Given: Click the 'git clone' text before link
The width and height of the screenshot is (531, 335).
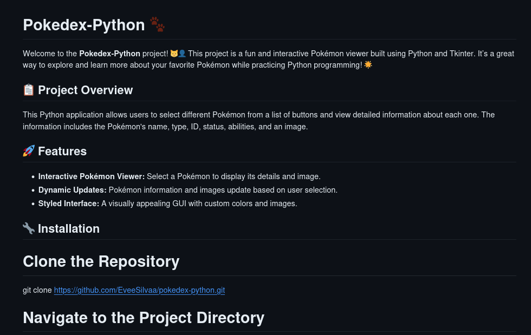Looking at the screenshot, I should coord(37,290).
